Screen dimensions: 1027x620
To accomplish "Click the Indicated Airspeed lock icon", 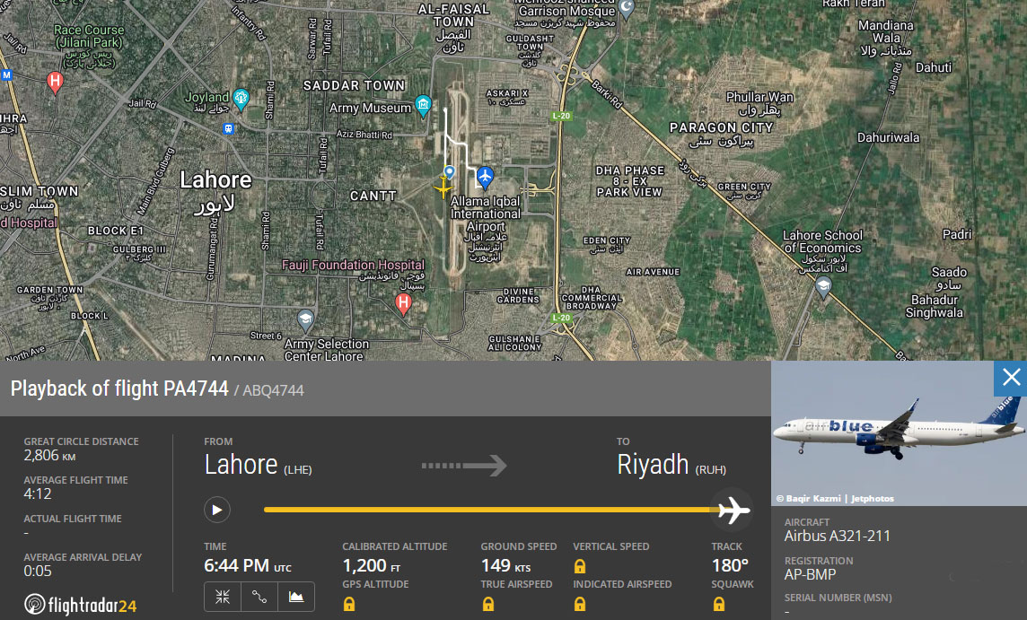I will [x=580, y=604].
